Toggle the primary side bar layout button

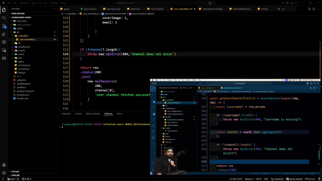click(287, 3)
